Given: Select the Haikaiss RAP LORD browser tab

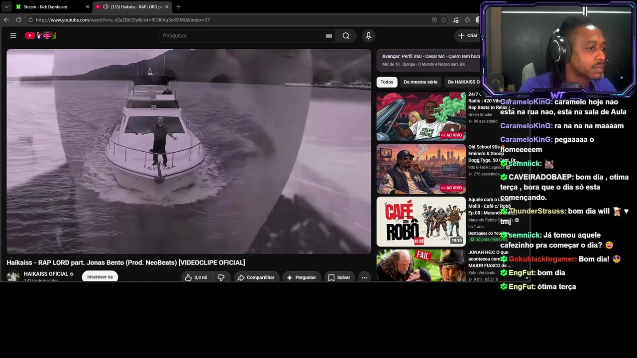Looking at the screenshot, I should point(132,7).
